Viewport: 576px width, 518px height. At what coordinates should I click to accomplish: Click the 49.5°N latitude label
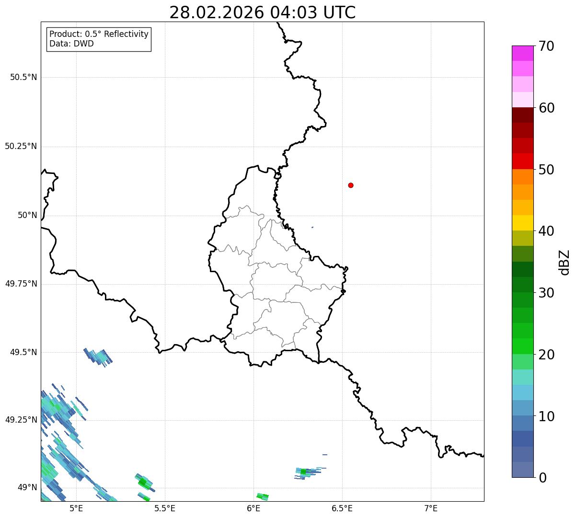23,352
